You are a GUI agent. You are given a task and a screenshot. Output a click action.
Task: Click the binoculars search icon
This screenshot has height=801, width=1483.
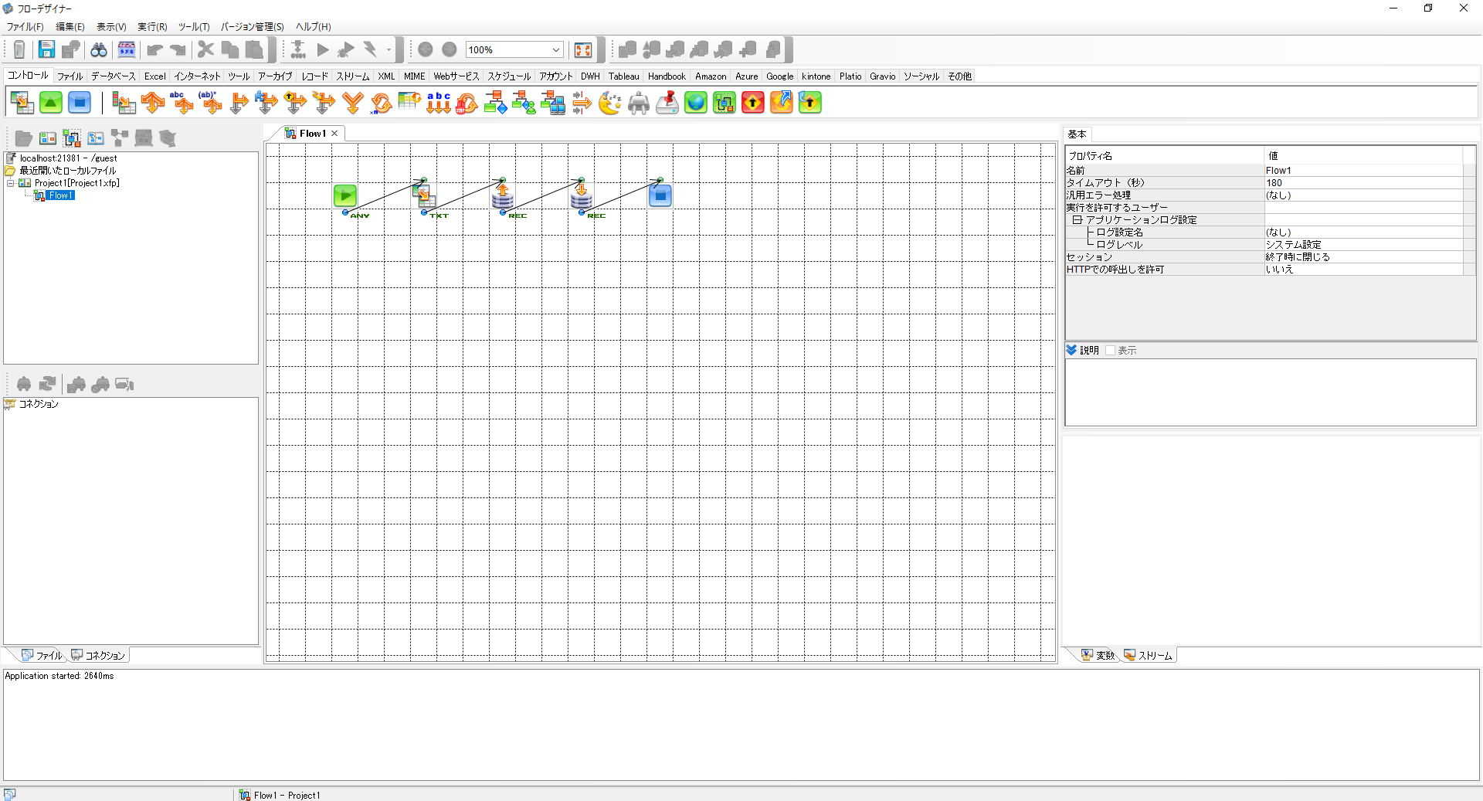pos(99,50)
